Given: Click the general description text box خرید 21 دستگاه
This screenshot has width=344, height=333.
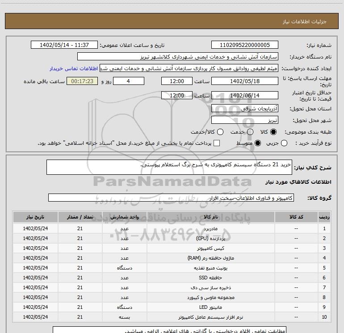Looking at the screenshot, I should (x=169, y=167).
